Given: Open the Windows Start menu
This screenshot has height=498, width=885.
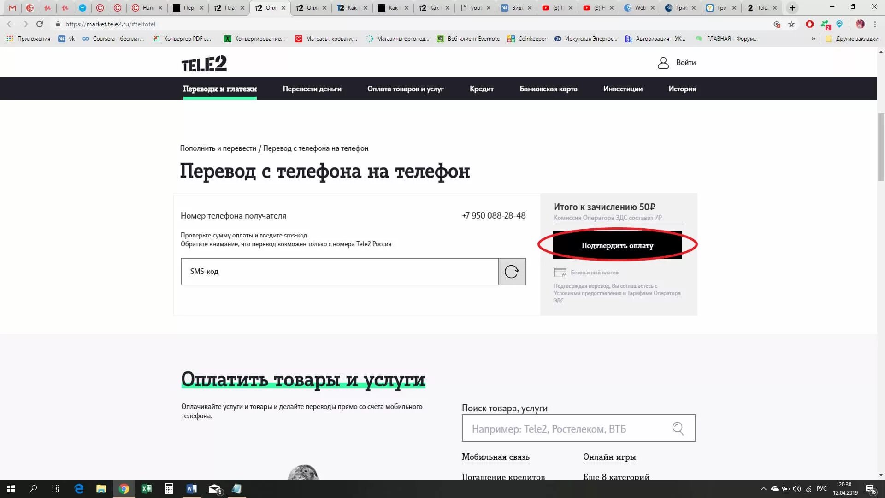Looking at the screenshot, I should (11, 489).
